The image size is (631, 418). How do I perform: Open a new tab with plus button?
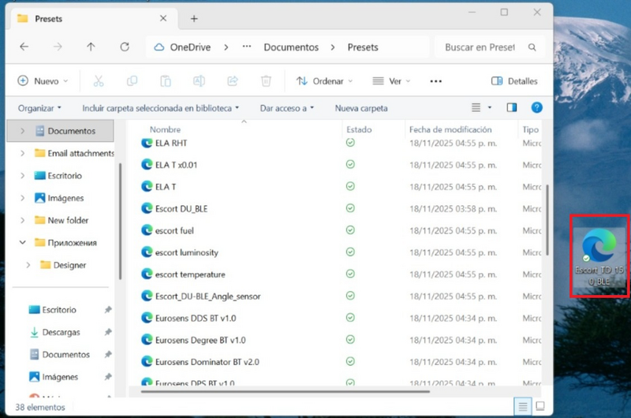pyautogui.click(x=194, y=18)
